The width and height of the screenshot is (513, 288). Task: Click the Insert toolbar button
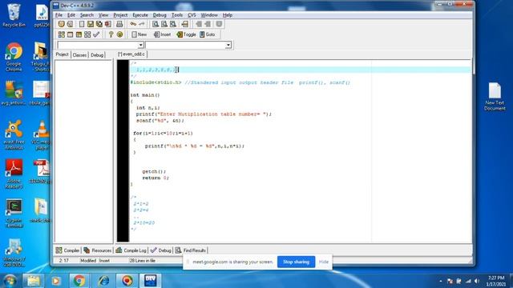point(162,34)
